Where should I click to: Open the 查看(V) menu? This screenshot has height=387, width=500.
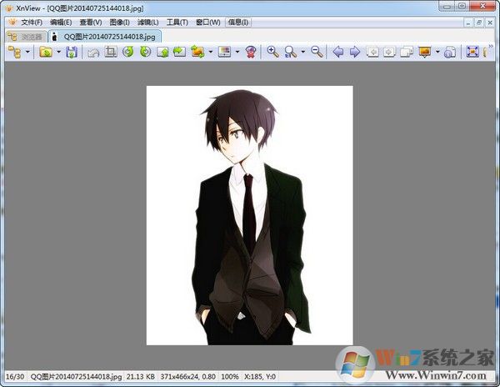[x=91, y=23]
